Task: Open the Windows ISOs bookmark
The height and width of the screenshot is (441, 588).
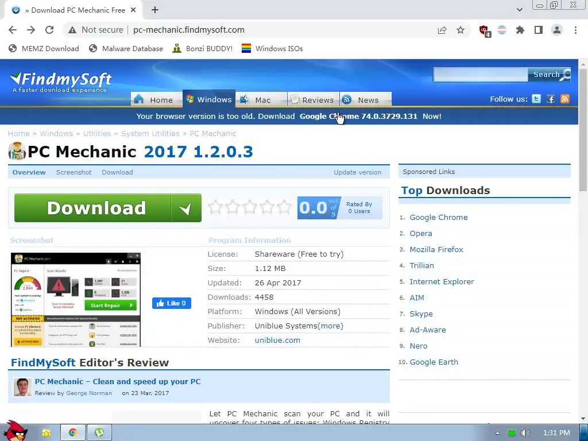Action: 272,48
